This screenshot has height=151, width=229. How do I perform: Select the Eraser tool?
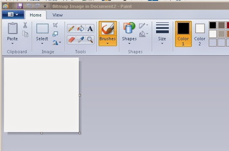click(x=71, y=40)
